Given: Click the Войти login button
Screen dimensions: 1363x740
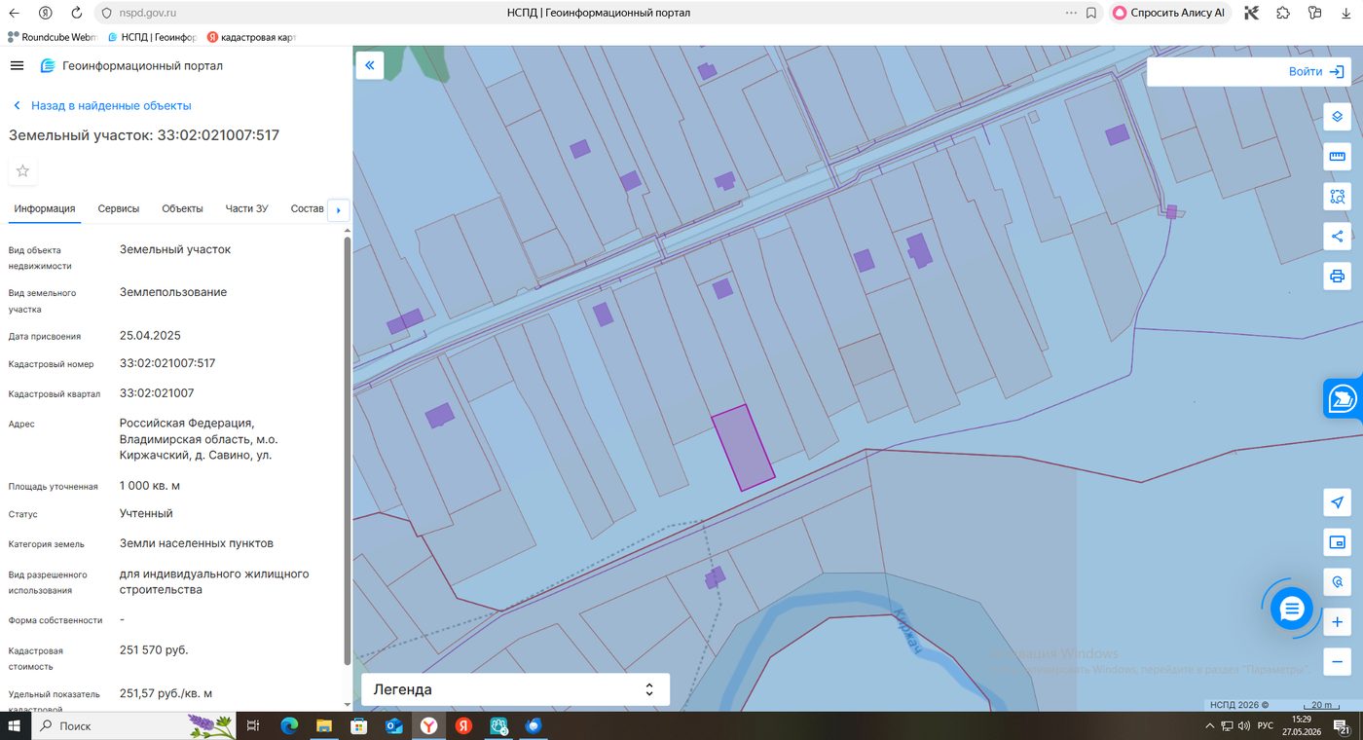Looking at the screenshot, I should pos(1316,71).
